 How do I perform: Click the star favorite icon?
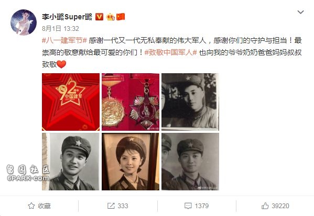(x=31, y=206)
